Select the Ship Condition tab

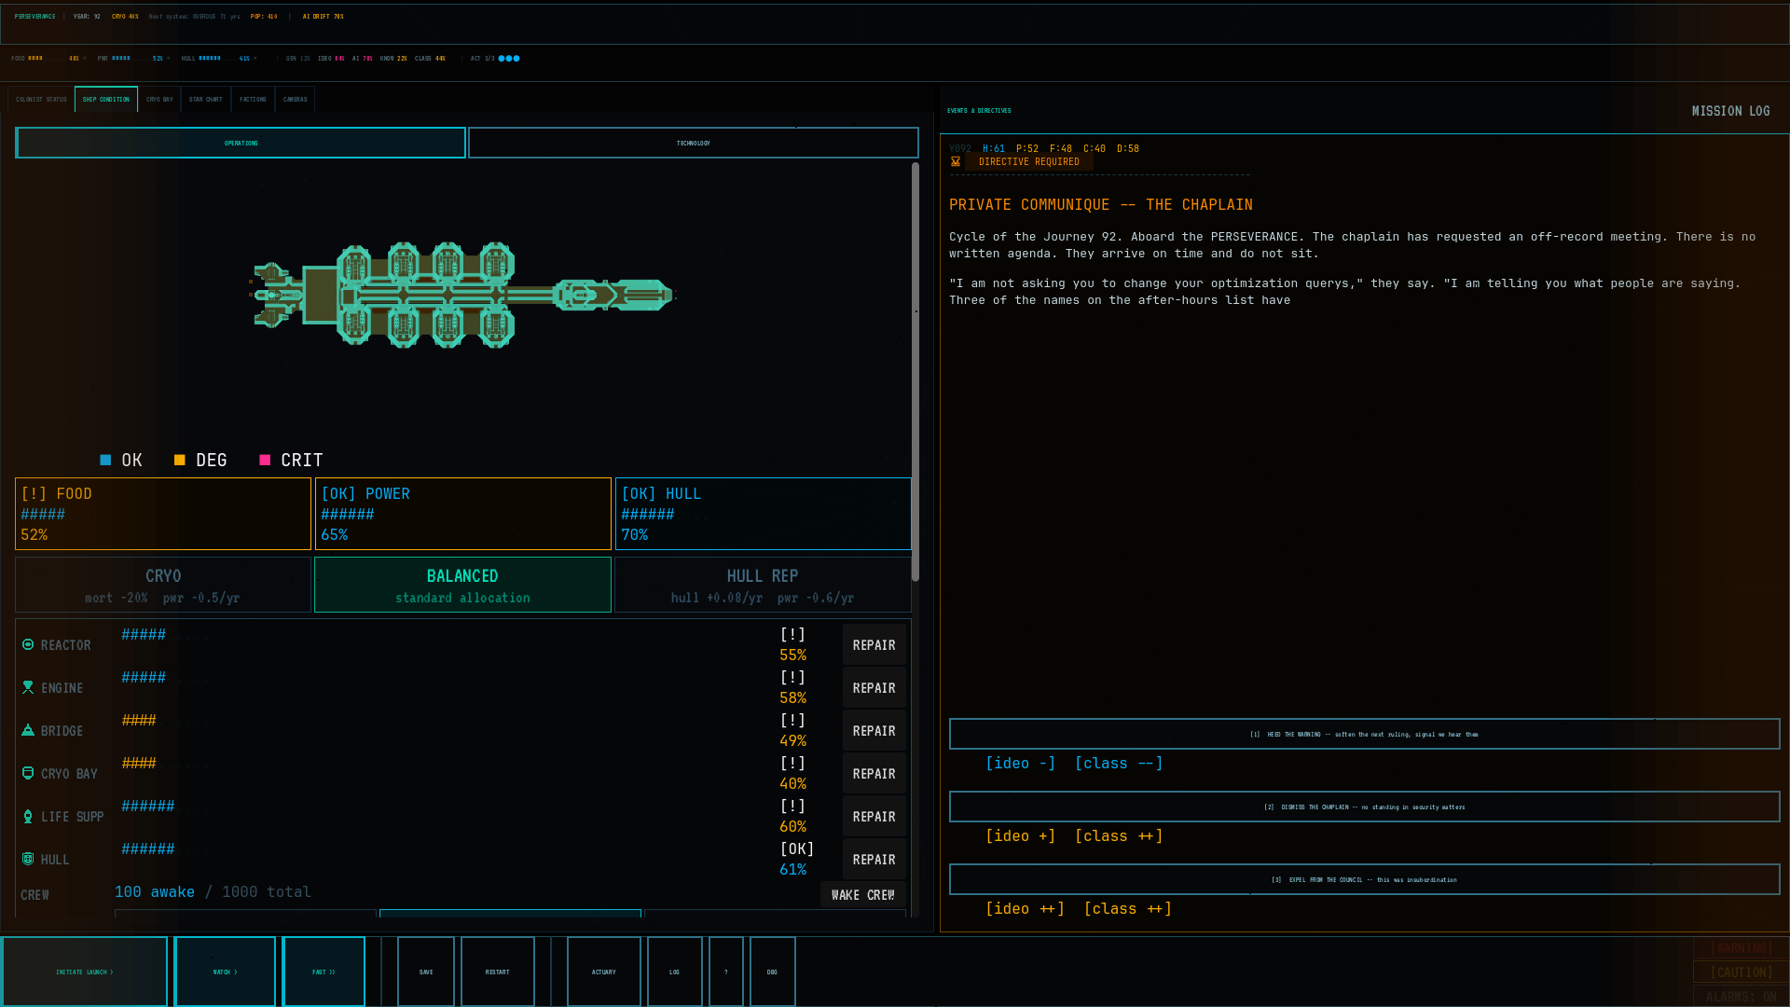pos(106,99)
